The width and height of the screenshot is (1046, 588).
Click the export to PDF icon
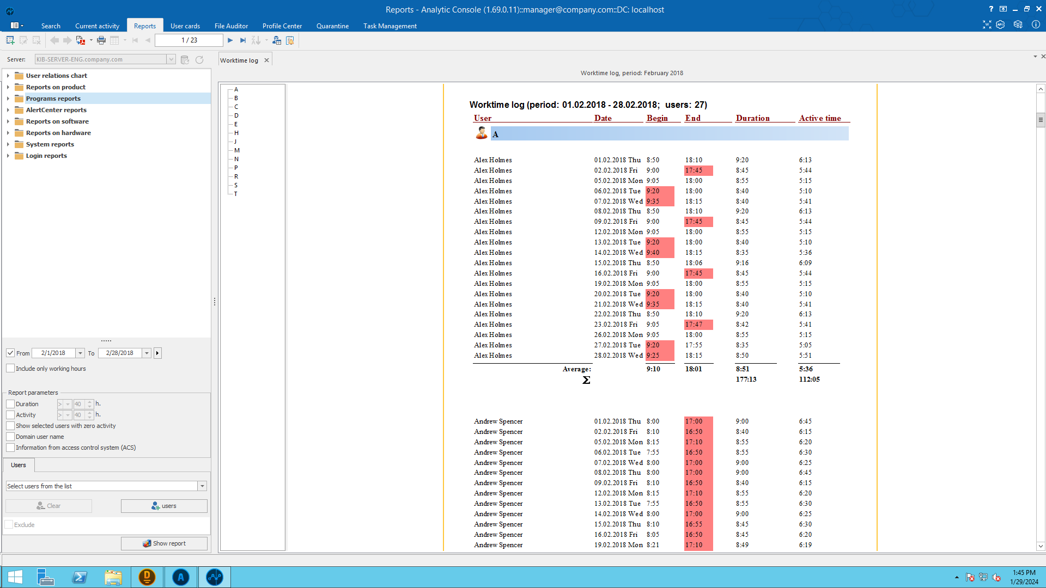(x=81, y=40)
